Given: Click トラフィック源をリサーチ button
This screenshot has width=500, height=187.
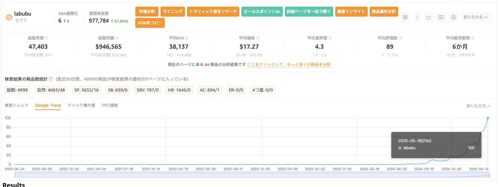Looking at the screenshot, I should click(x=213, y=12).
